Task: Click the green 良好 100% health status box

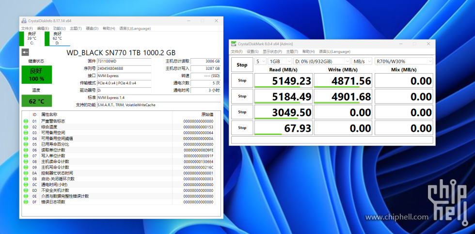Action: 37,75
